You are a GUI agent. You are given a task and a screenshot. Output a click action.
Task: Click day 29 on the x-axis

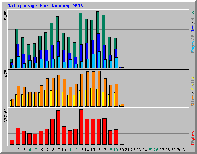click(x=173, y=150)
